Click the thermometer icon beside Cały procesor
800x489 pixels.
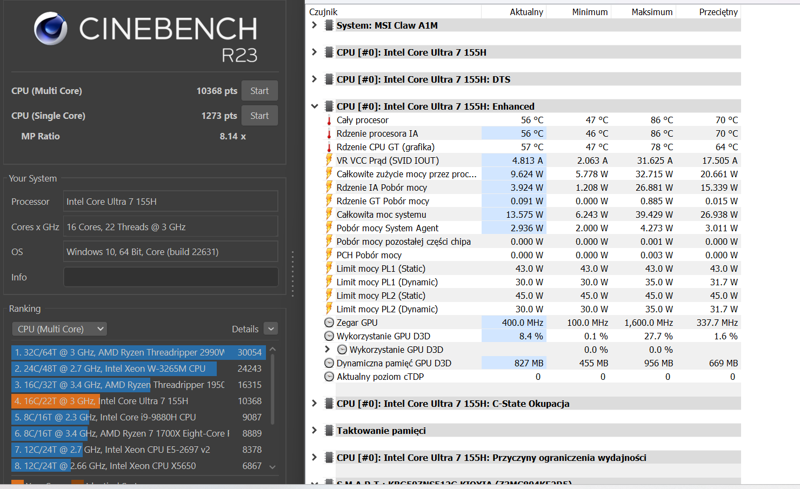[329, 120]
